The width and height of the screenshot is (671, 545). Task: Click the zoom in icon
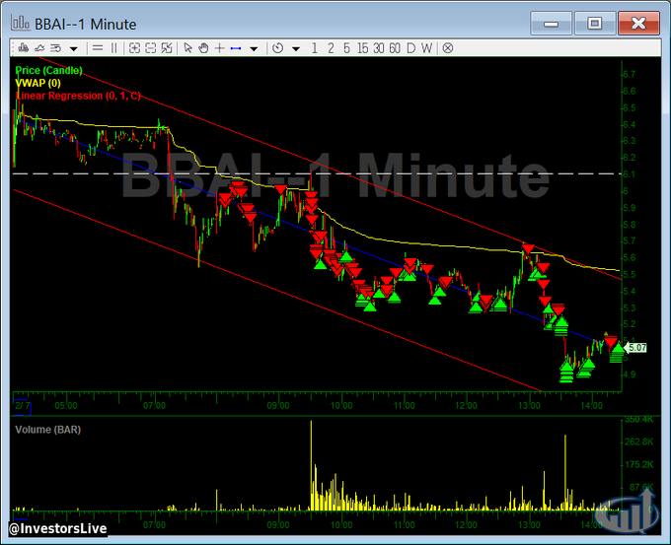pos(134,48)
